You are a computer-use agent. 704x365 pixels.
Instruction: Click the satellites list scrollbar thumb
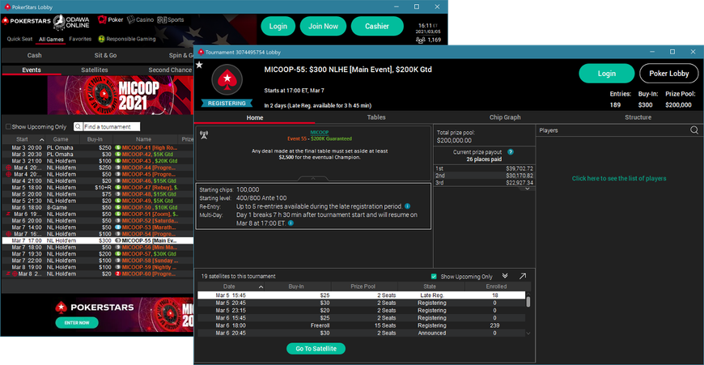528,301
